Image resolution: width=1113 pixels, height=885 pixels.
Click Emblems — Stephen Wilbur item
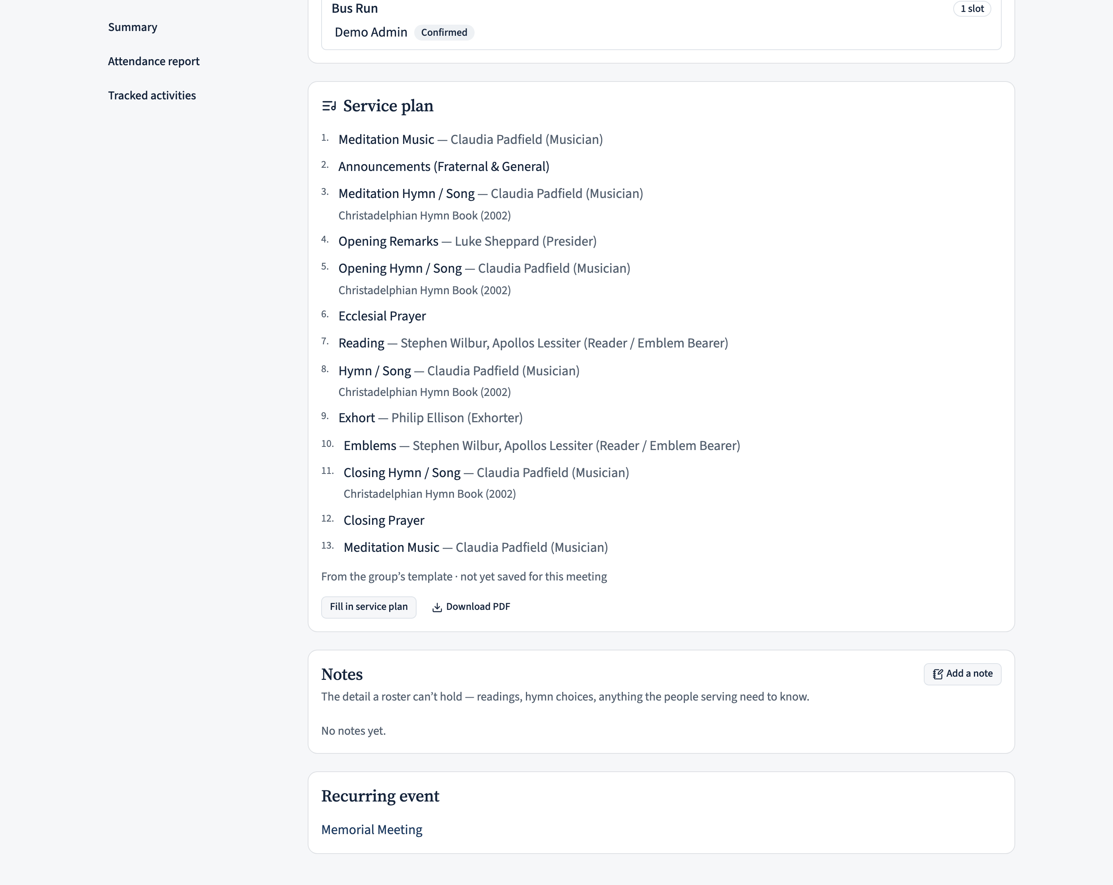[x=541, y=446]
